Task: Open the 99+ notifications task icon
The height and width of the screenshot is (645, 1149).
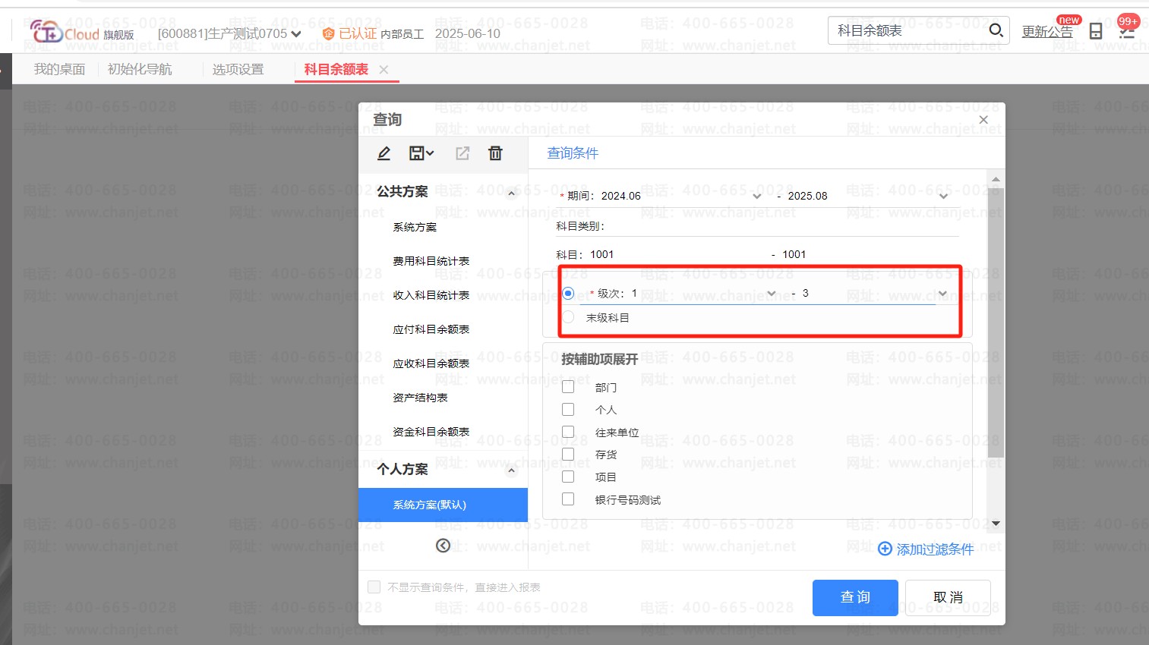Action: tap(1126, 30)
